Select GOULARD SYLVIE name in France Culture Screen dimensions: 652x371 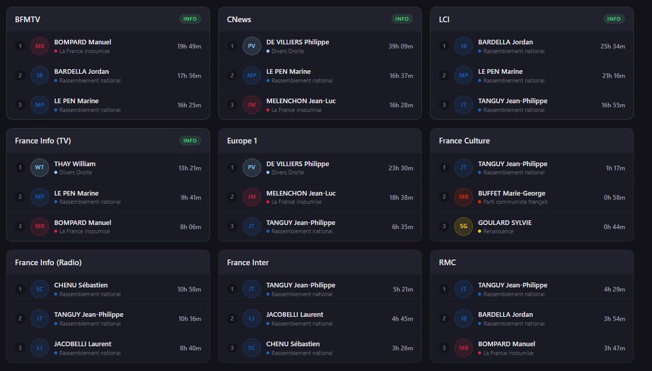(x=505, y=222)
